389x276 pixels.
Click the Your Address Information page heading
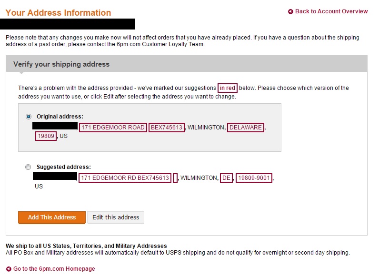click(x=58, y=13)
